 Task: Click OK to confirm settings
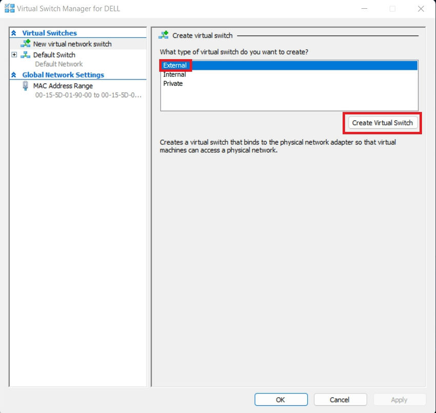(x=281, y=399)
